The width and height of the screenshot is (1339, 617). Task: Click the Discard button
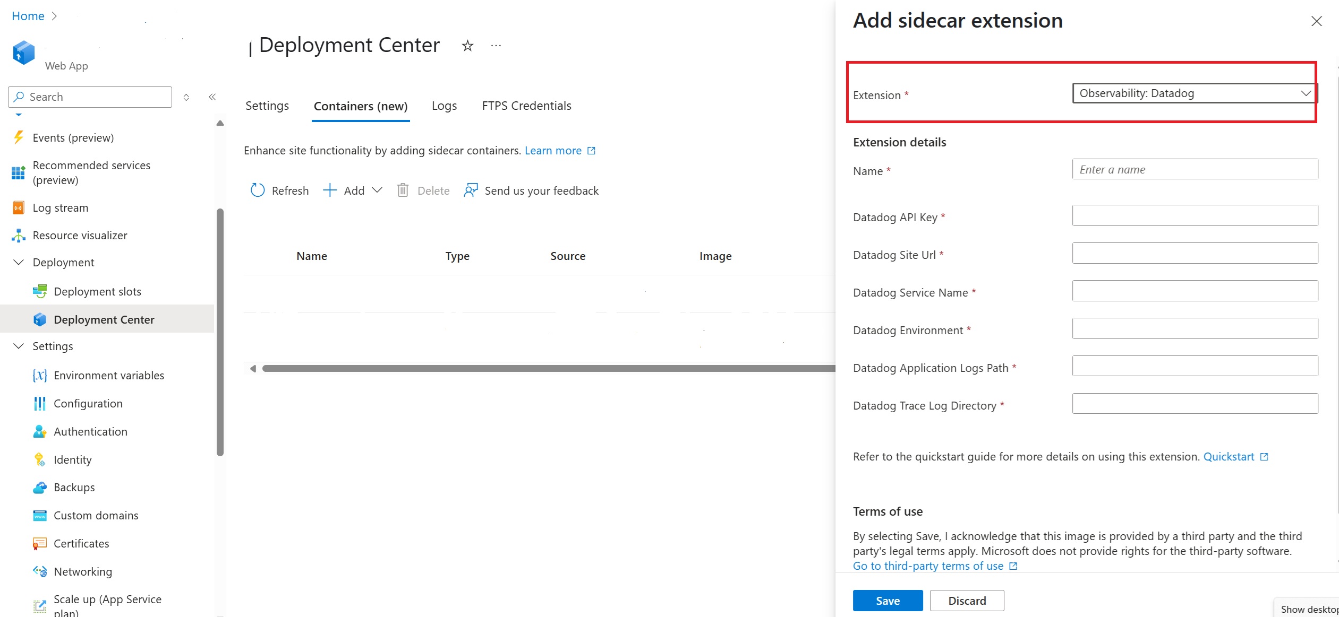click(967, 601)
